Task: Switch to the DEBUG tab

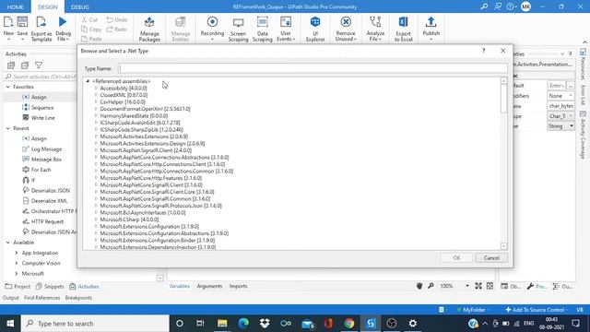Action: pyautogui.click(x=80, y=6)
